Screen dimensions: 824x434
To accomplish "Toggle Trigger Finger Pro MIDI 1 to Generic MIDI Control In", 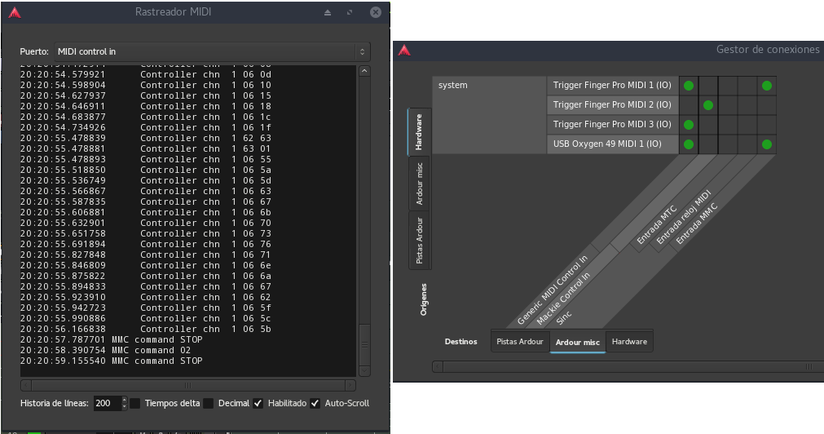I will pos(689,86).
